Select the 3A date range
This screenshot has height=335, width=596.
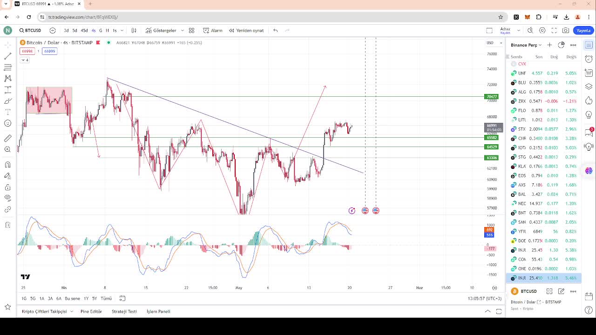pos(50,298)
